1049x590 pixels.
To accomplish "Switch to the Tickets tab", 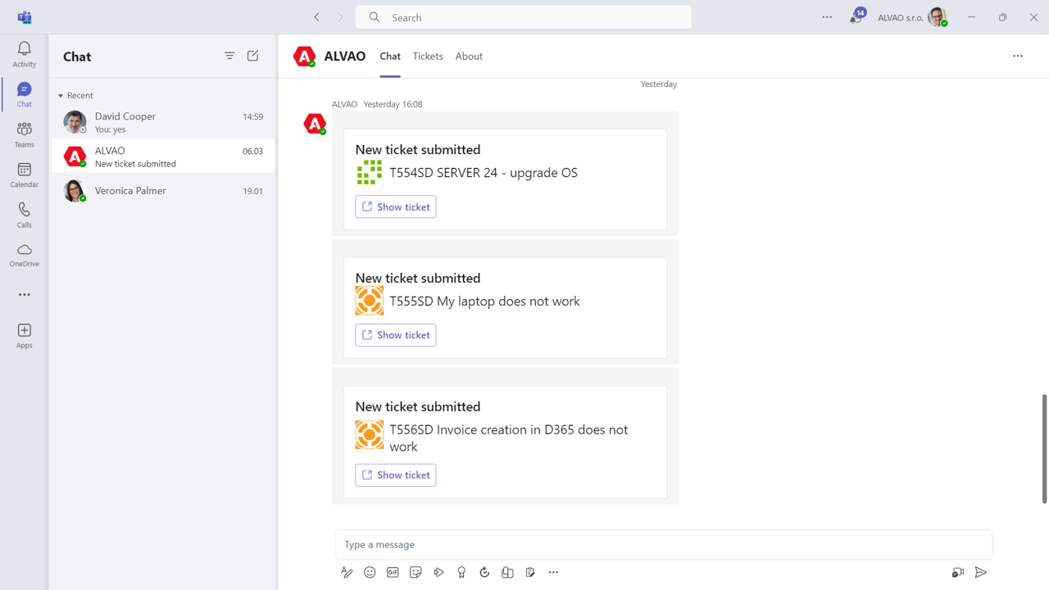I will 428,57.
